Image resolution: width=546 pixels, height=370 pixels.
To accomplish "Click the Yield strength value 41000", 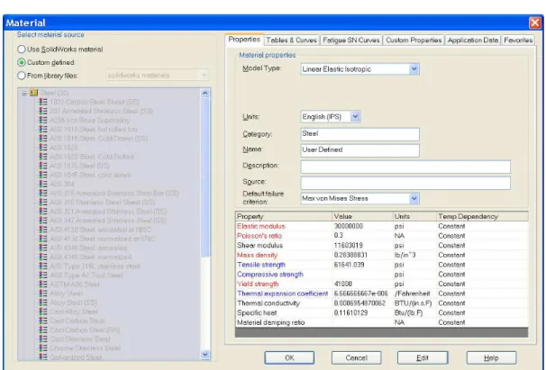I will (x=343, y=284).
